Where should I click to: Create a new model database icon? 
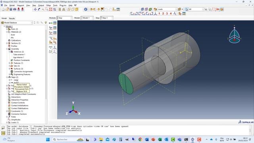click(x=3, y=10)
